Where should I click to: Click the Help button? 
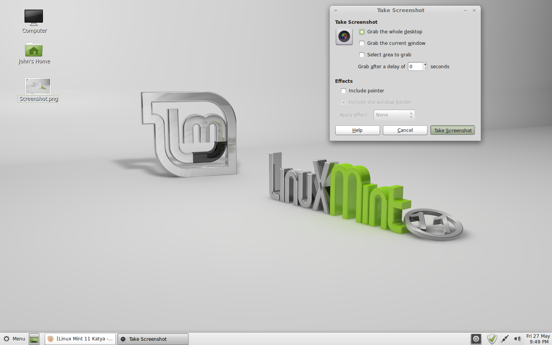358,130
